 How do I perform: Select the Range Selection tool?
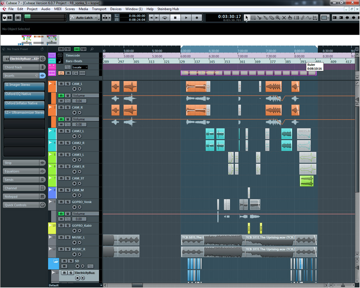253,18
